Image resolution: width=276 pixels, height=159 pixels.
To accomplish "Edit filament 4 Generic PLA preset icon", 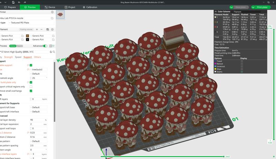I will 53,39.
